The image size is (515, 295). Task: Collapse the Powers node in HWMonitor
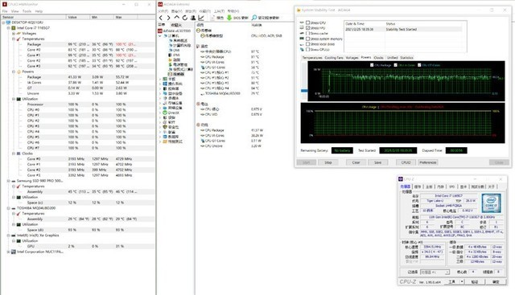(x=14, y=72)
